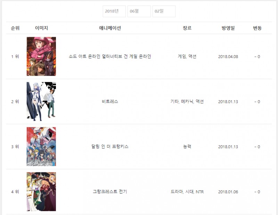Select the 게임, 액션 genre text

(187, 57)
